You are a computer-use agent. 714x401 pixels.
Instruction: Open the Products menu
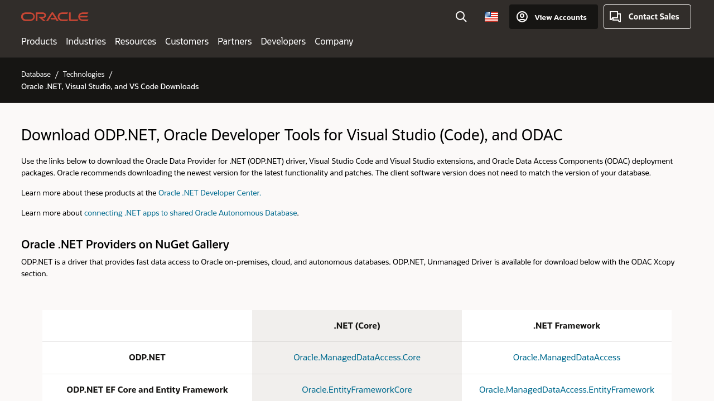(39, 41)
